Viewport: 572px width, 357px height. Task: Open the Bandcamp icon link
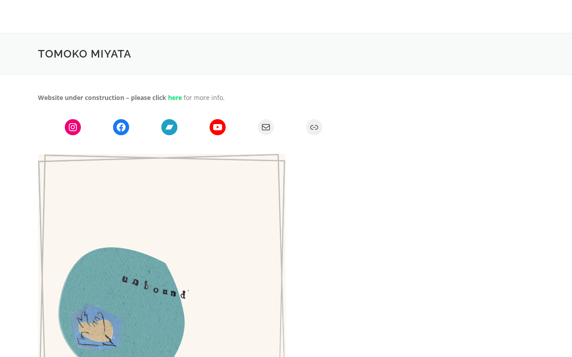(x=169, y=127)
